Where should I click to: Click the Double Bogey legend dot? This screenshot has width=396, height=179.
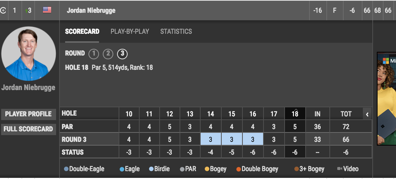pyautogui.click(x=238, y=169)
